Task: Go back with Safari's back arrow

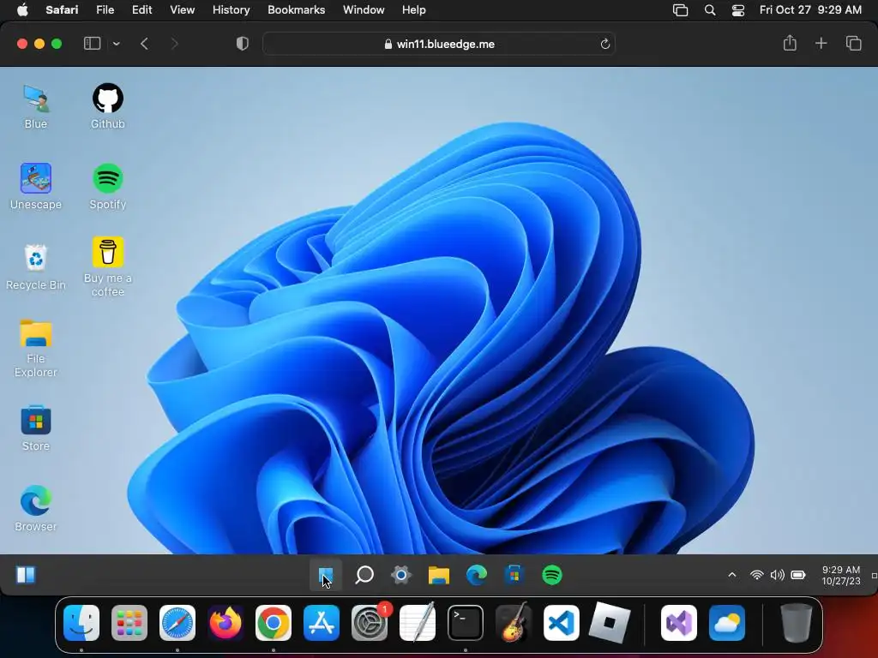Action: pos(144,44)
